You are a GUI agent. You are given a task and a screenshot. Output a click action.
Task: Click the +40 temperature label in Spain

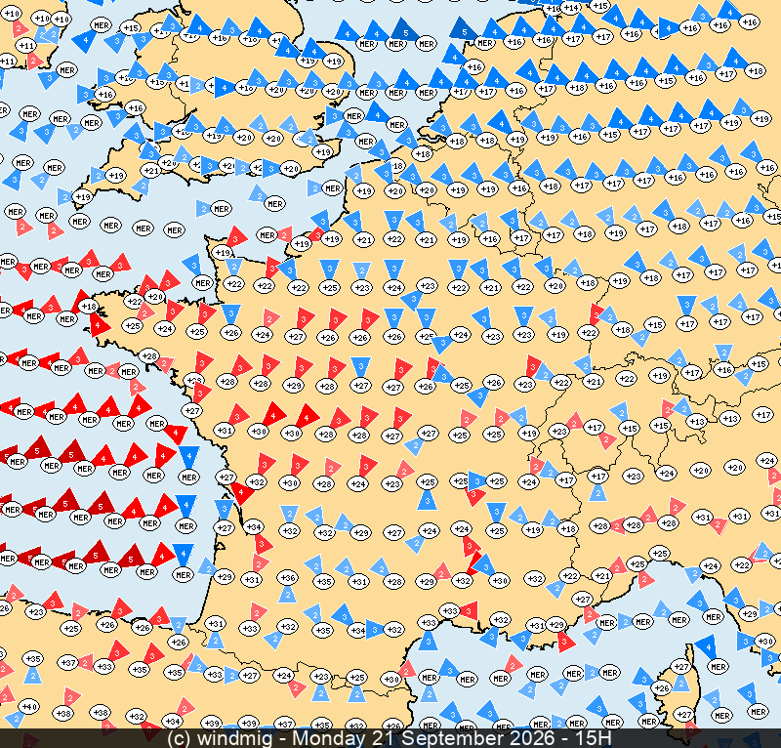(x=29, y=706)
